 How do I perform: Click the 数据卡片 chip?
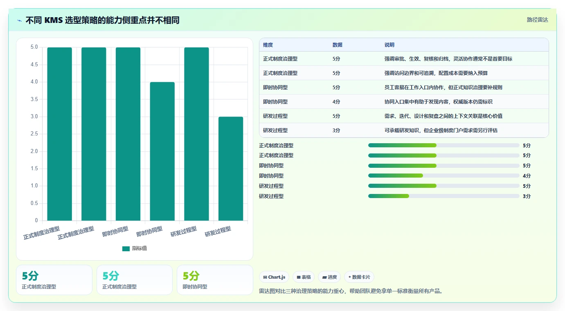359,277
